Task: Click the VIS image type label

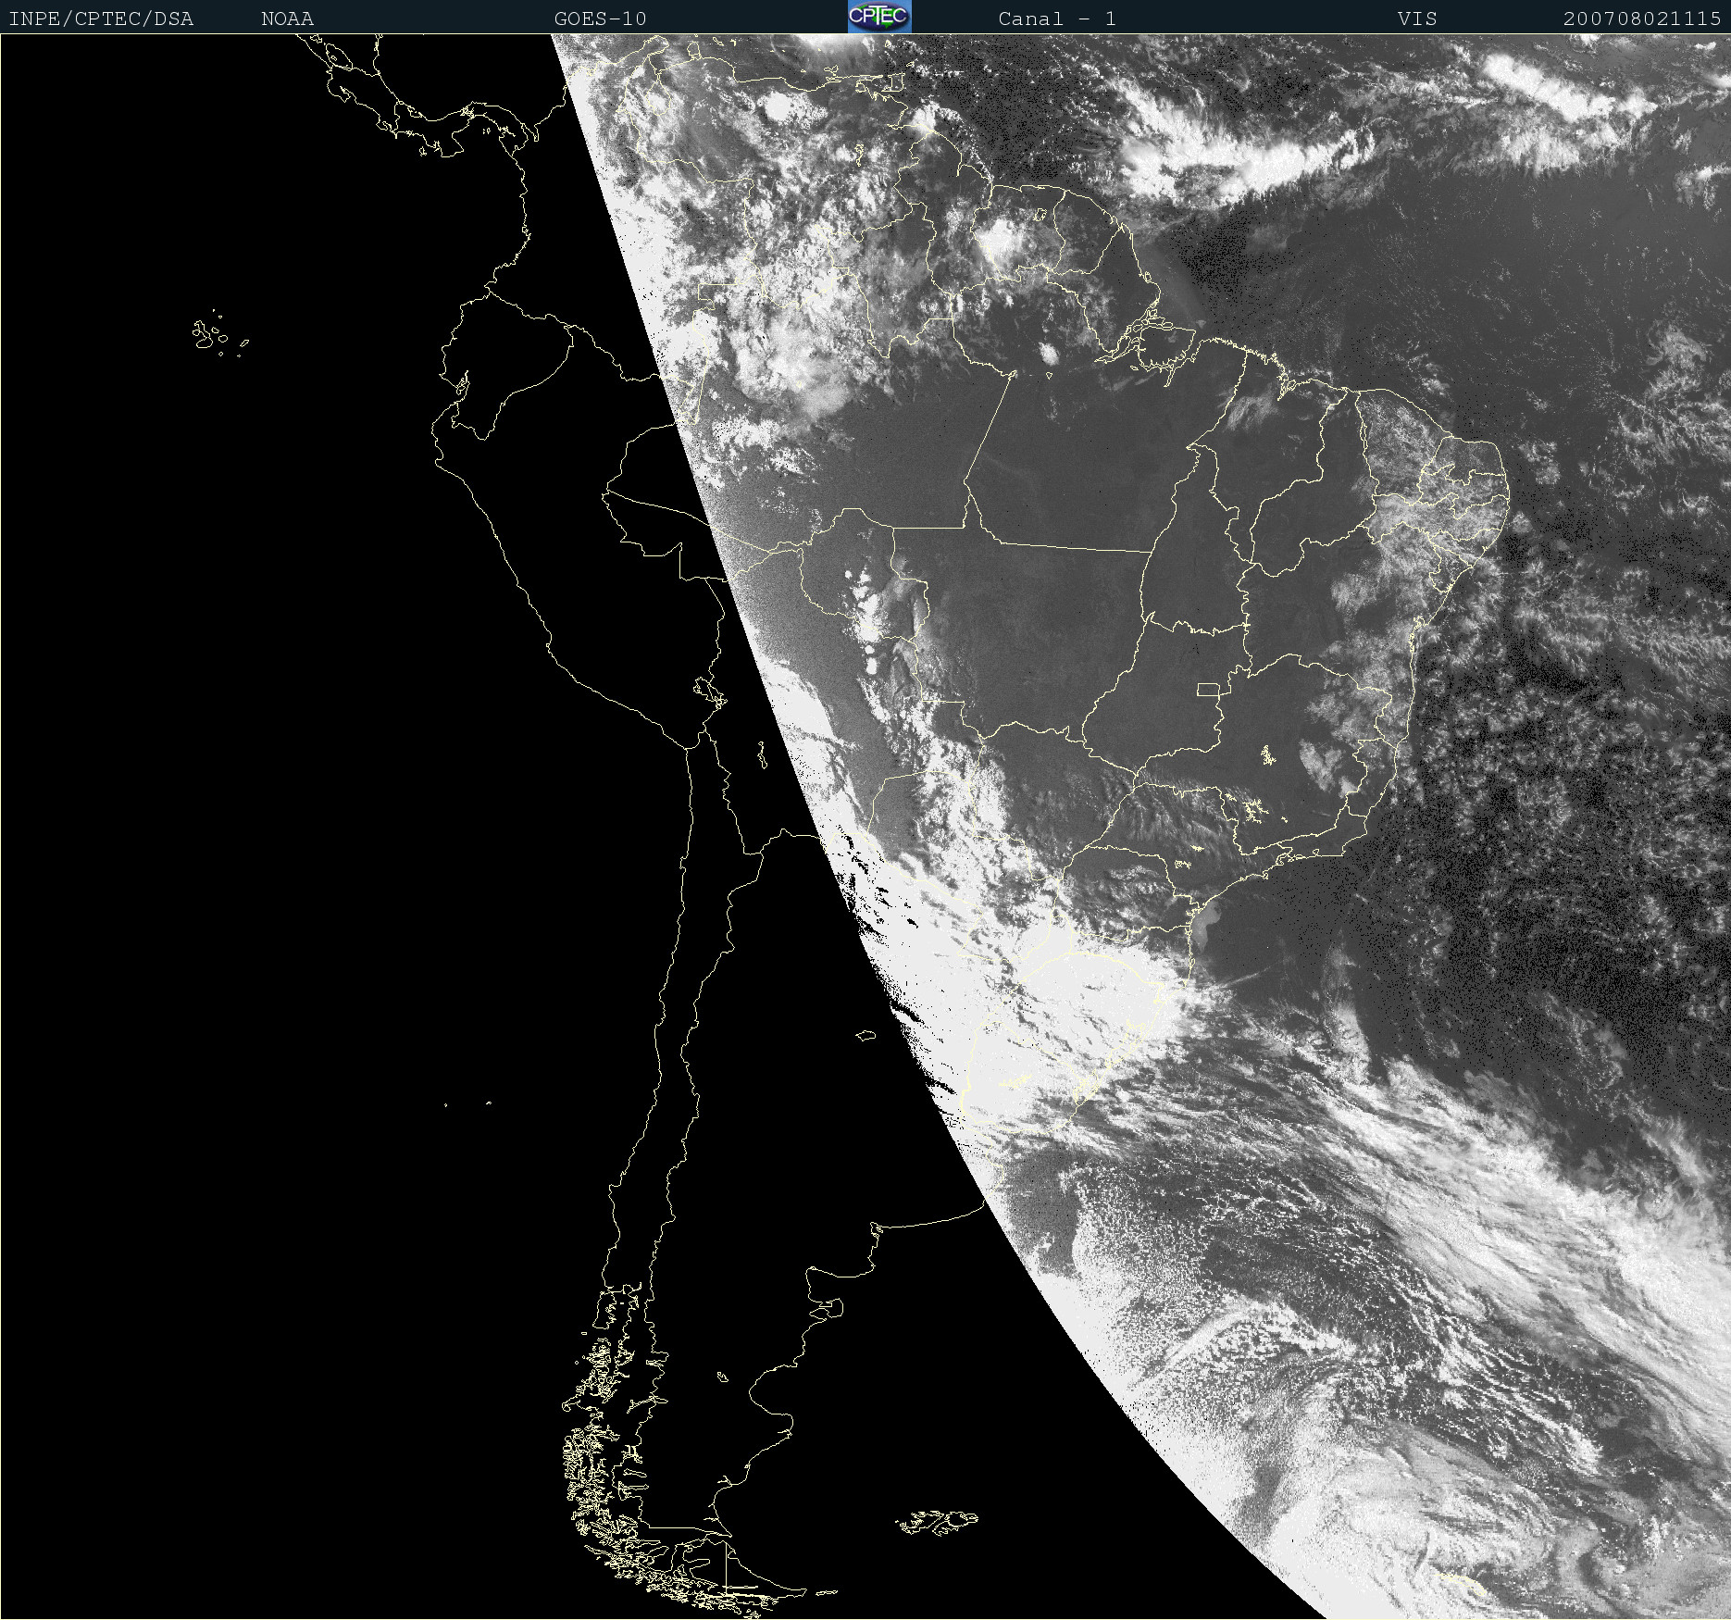Action: (x=1417, y=19)
